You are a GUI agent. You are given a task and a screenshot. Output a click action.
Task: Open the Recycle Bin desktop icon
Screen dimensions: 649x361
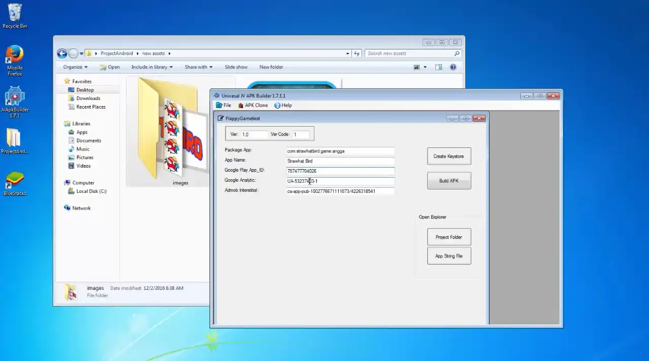click(x=15, y=16)
